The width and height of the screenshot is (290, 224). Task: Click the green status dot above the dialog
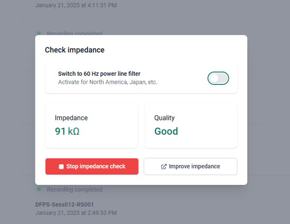click(39, 33)
